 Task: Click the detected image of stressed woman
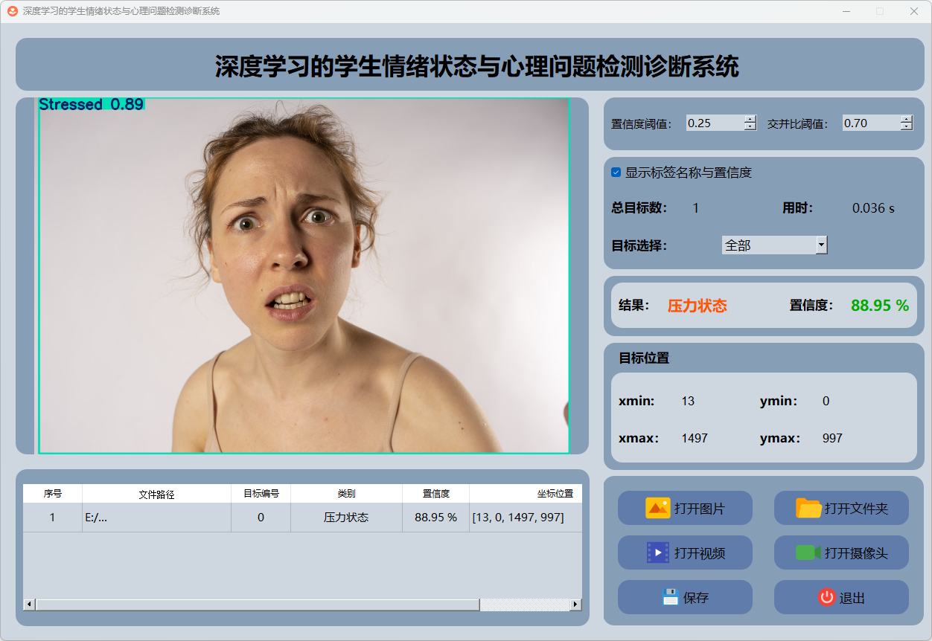(304, 276)
